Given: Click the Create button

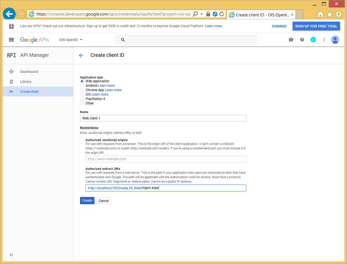Looking at the screenshot, I should [x=87, y=201].
